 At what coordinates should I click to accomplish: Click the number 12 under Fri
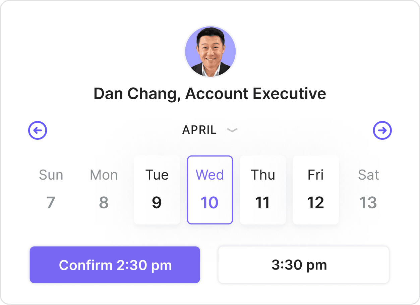coord(316,203)
